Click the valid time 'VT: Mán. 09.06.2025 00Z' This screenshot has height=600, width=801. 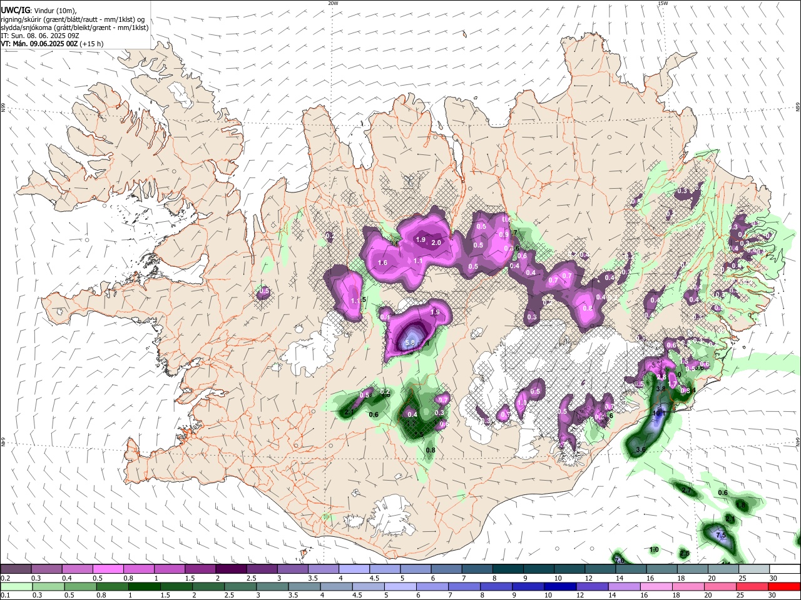tap(39, 44)
